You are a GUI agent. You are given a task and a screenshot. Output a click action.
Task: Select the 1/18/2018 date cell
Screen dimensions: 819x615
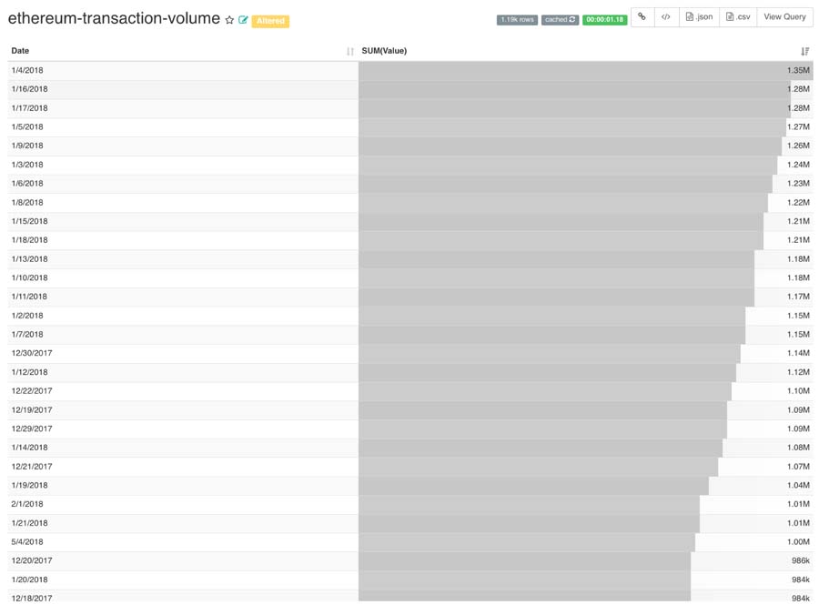[x=183, y=240]
